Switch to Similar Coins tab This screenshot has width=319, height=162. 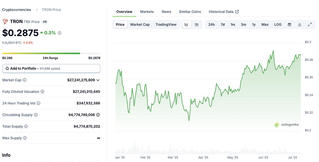click(190, 12)
